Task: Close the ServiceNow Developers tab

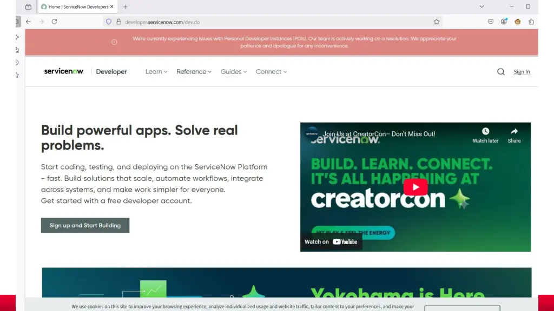Action: [x=111, y=6]
